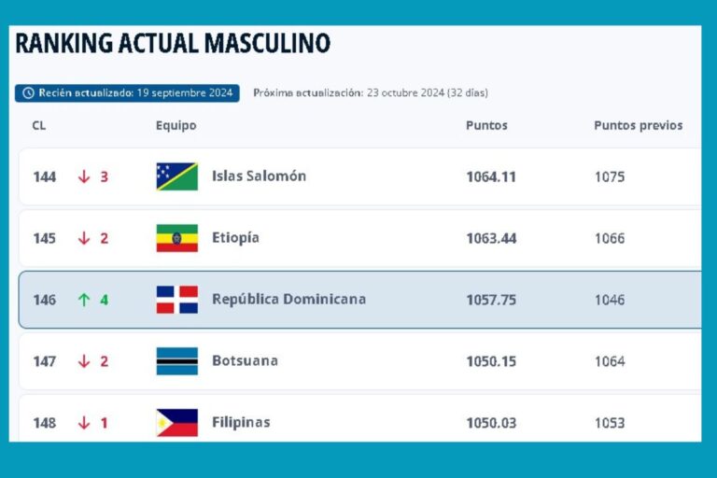This screenshot has width=717, height=478.
Task: Open the Islas Salomón team link
Action: 259,176
